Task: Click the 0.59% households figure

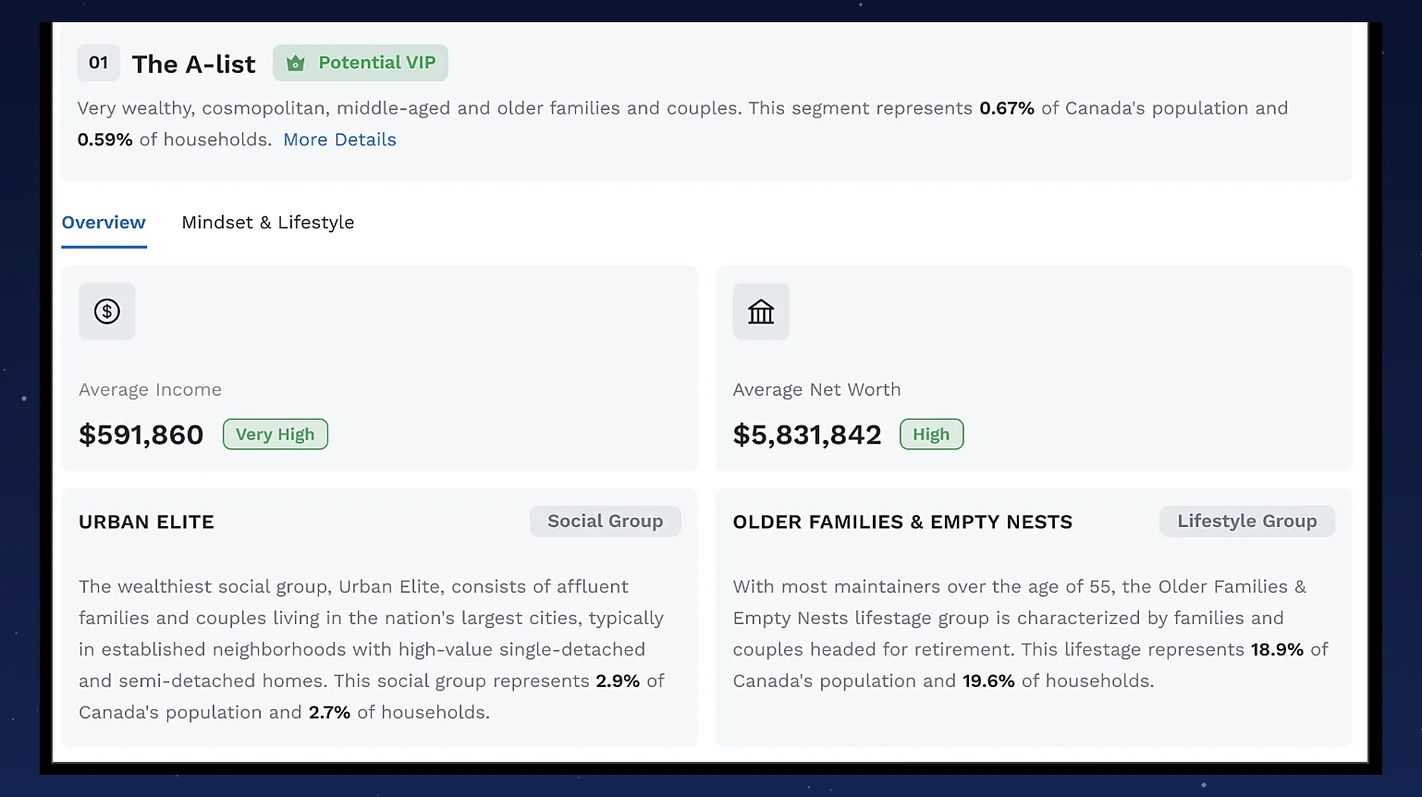Action: 105,140
